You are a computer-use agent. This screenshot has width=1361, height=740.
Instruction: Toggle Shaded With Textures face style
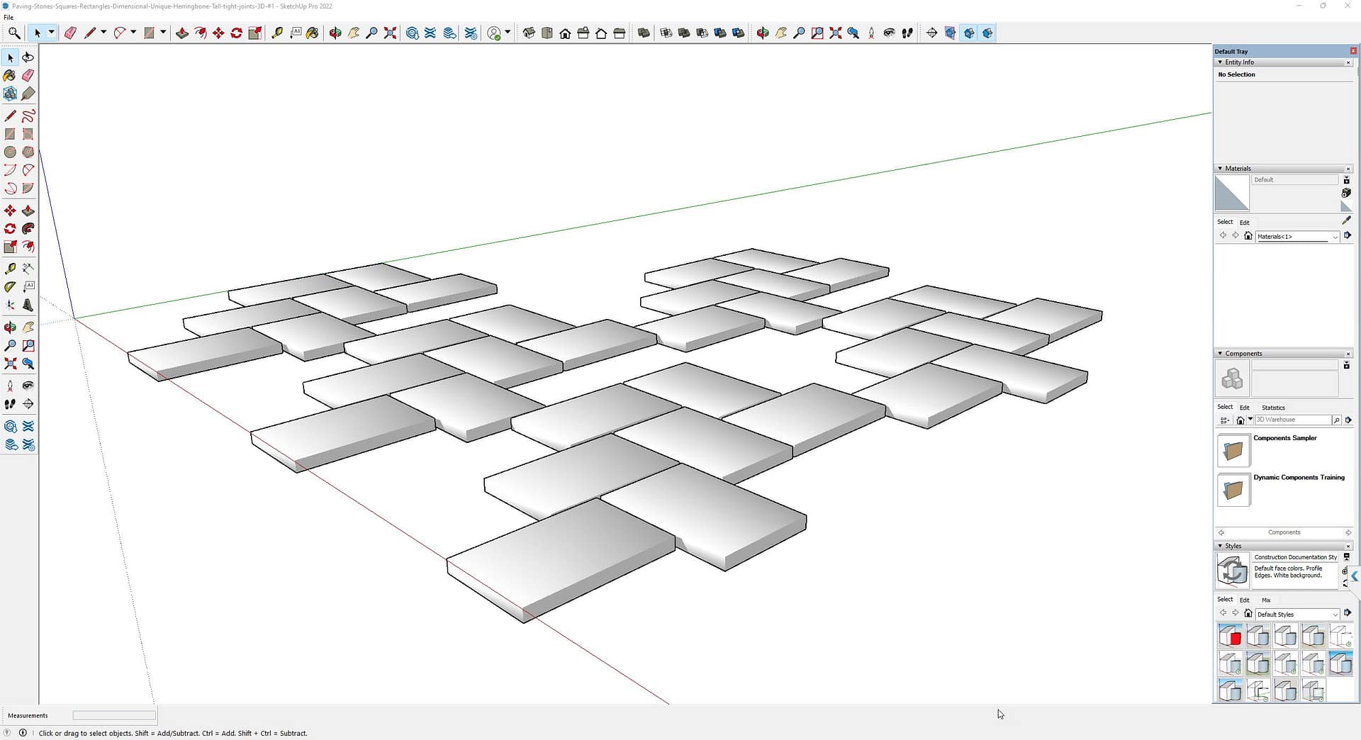pos(720,33)
